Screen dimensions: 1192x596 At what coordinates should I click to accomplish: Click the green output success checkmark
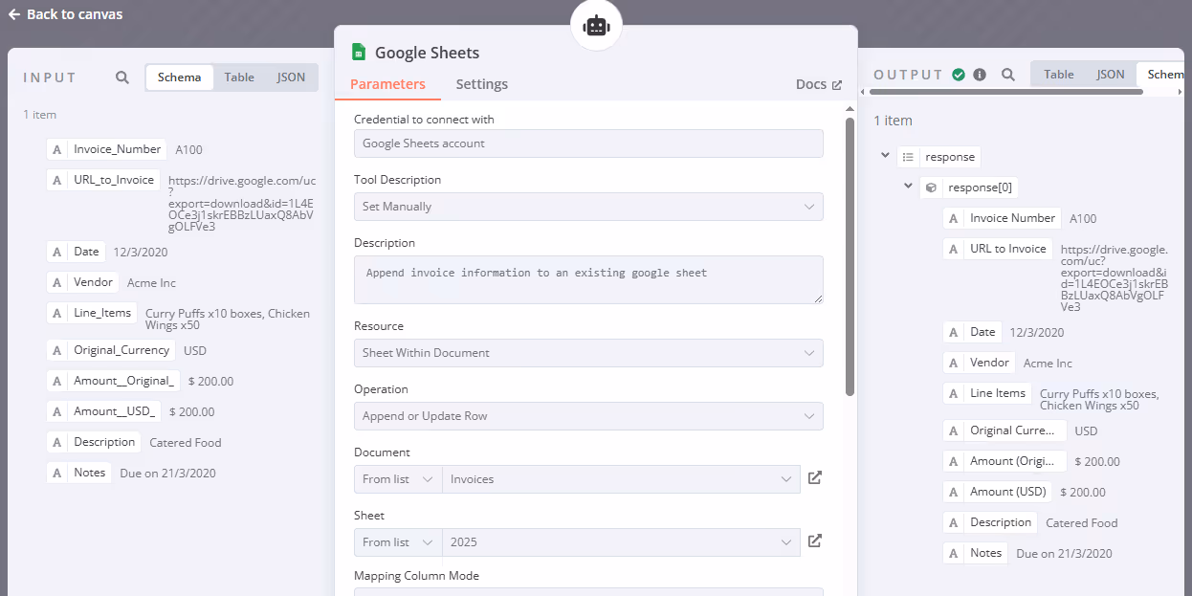(x=959, y=75)
